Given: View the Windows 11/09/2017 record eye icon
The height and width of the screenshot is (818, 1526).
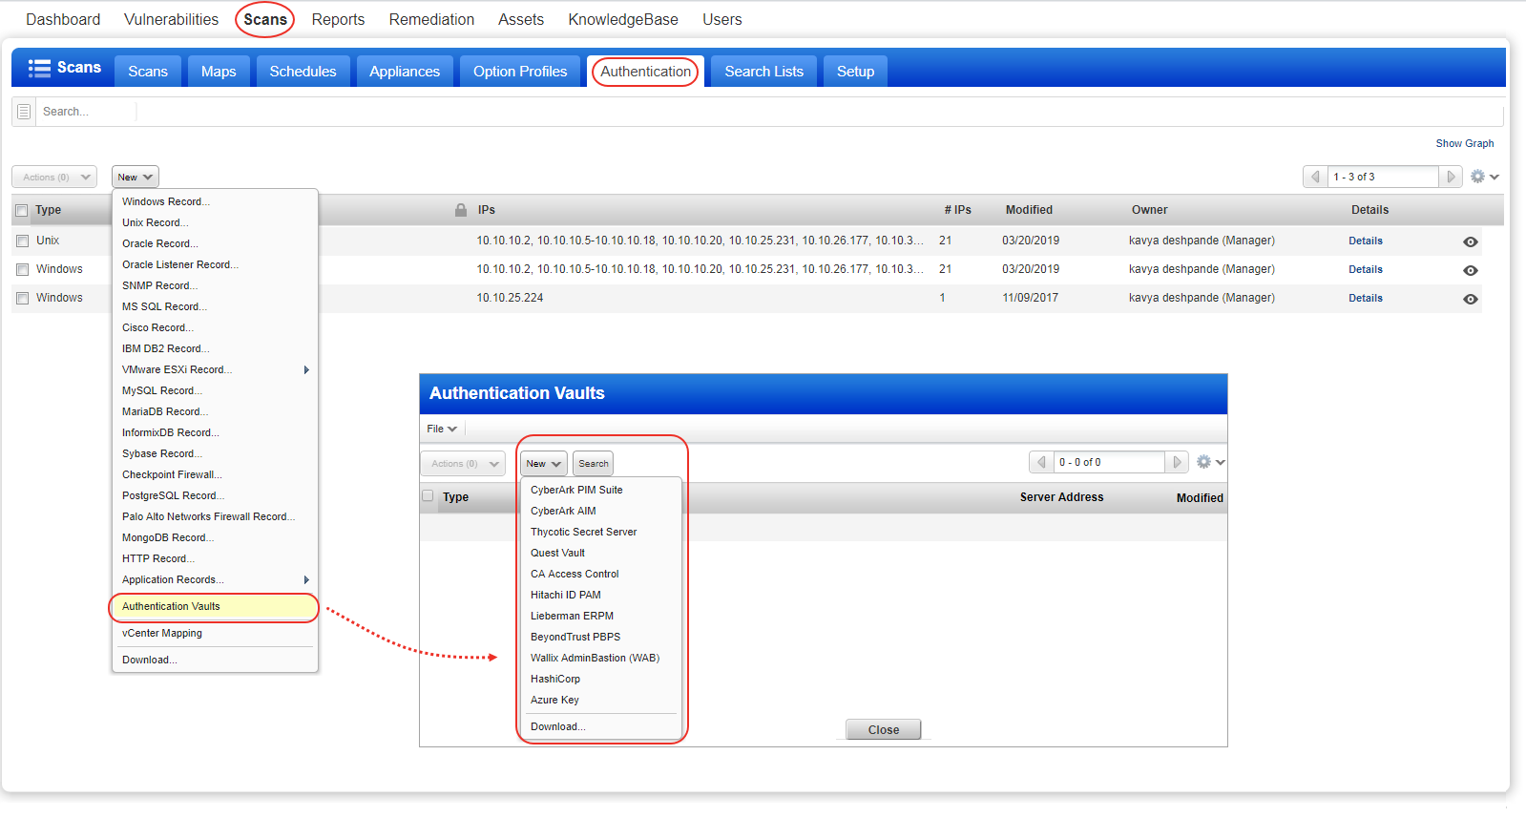Looking at the screenshot, I should pyautogui.click(x=1471, y=299).
